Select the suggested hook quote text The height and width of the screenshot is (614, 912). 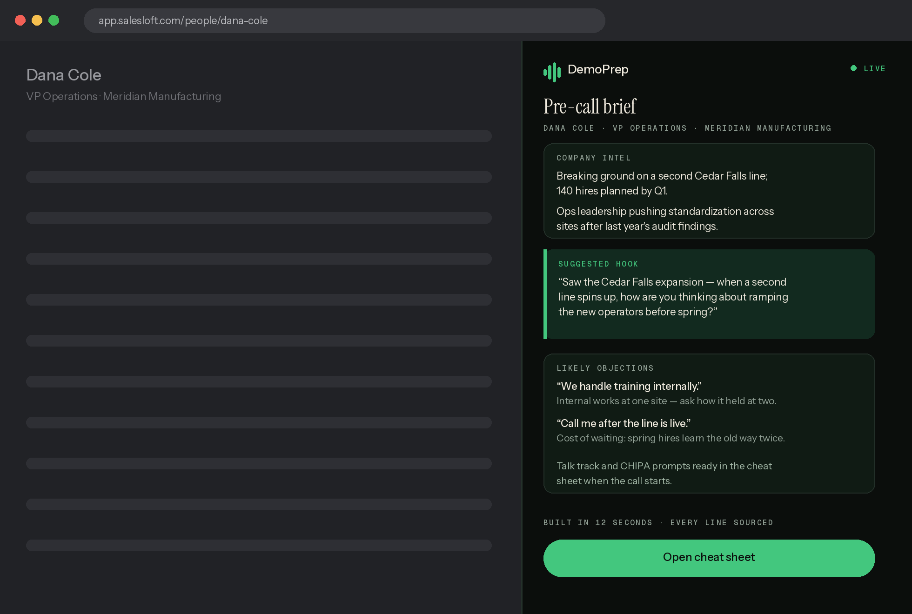click(673, 297)
